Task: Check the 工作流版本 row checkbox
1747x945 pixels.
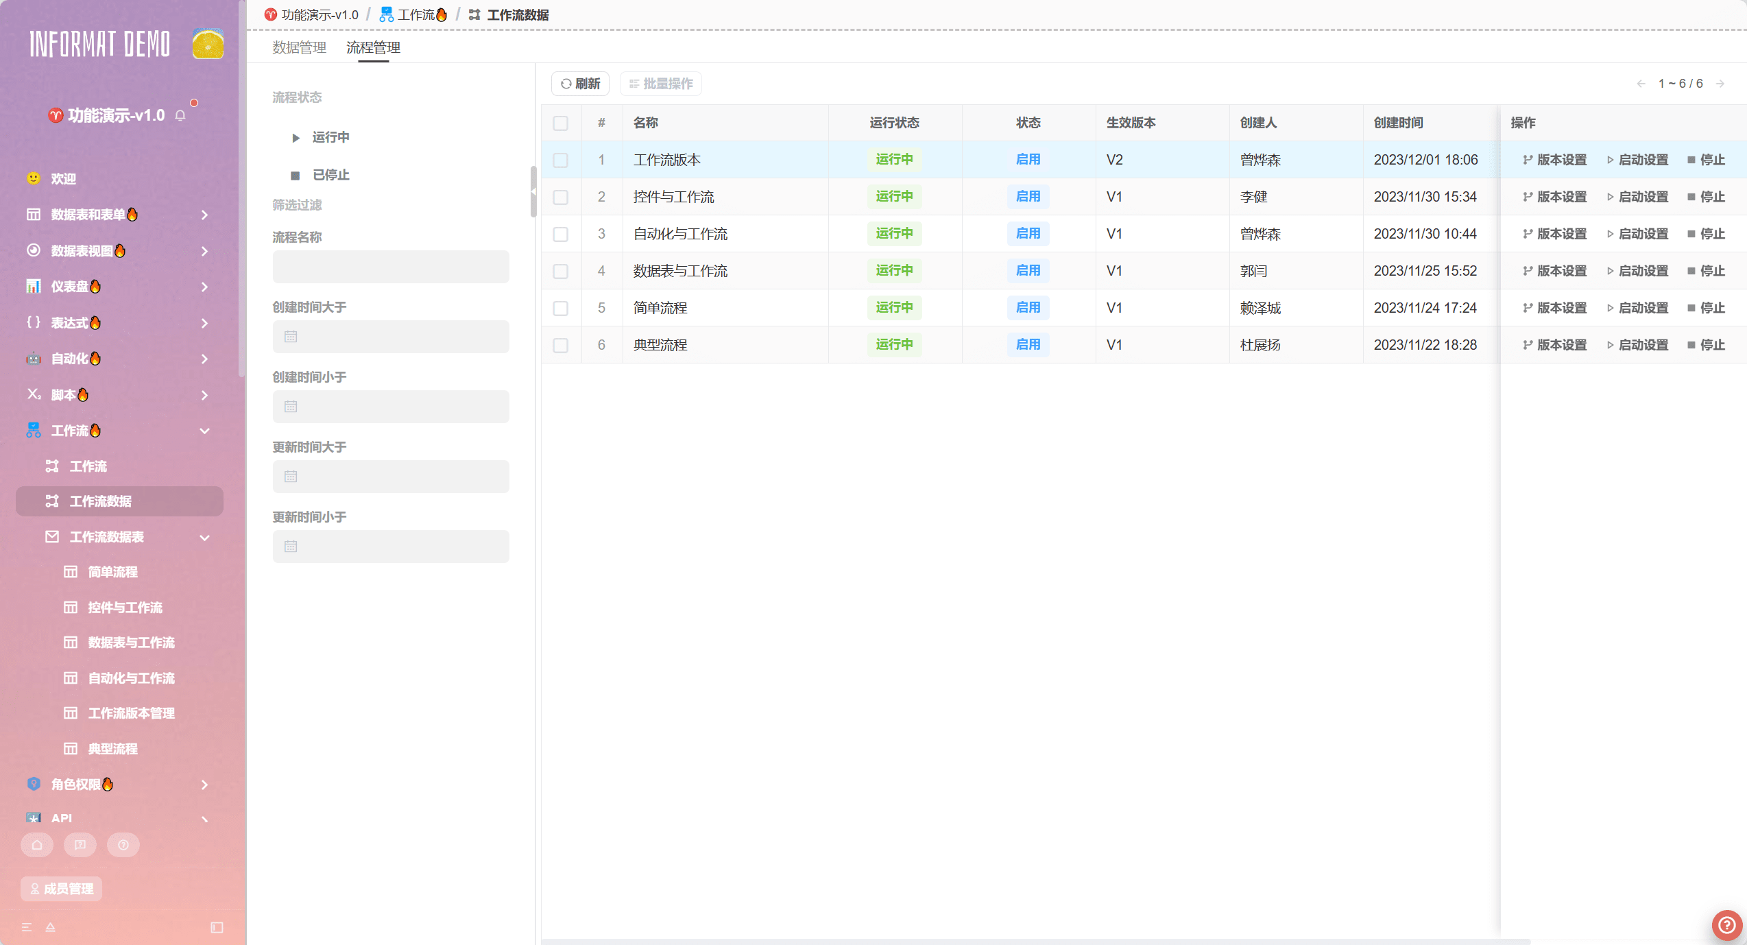Action: [x=560, y=160]
